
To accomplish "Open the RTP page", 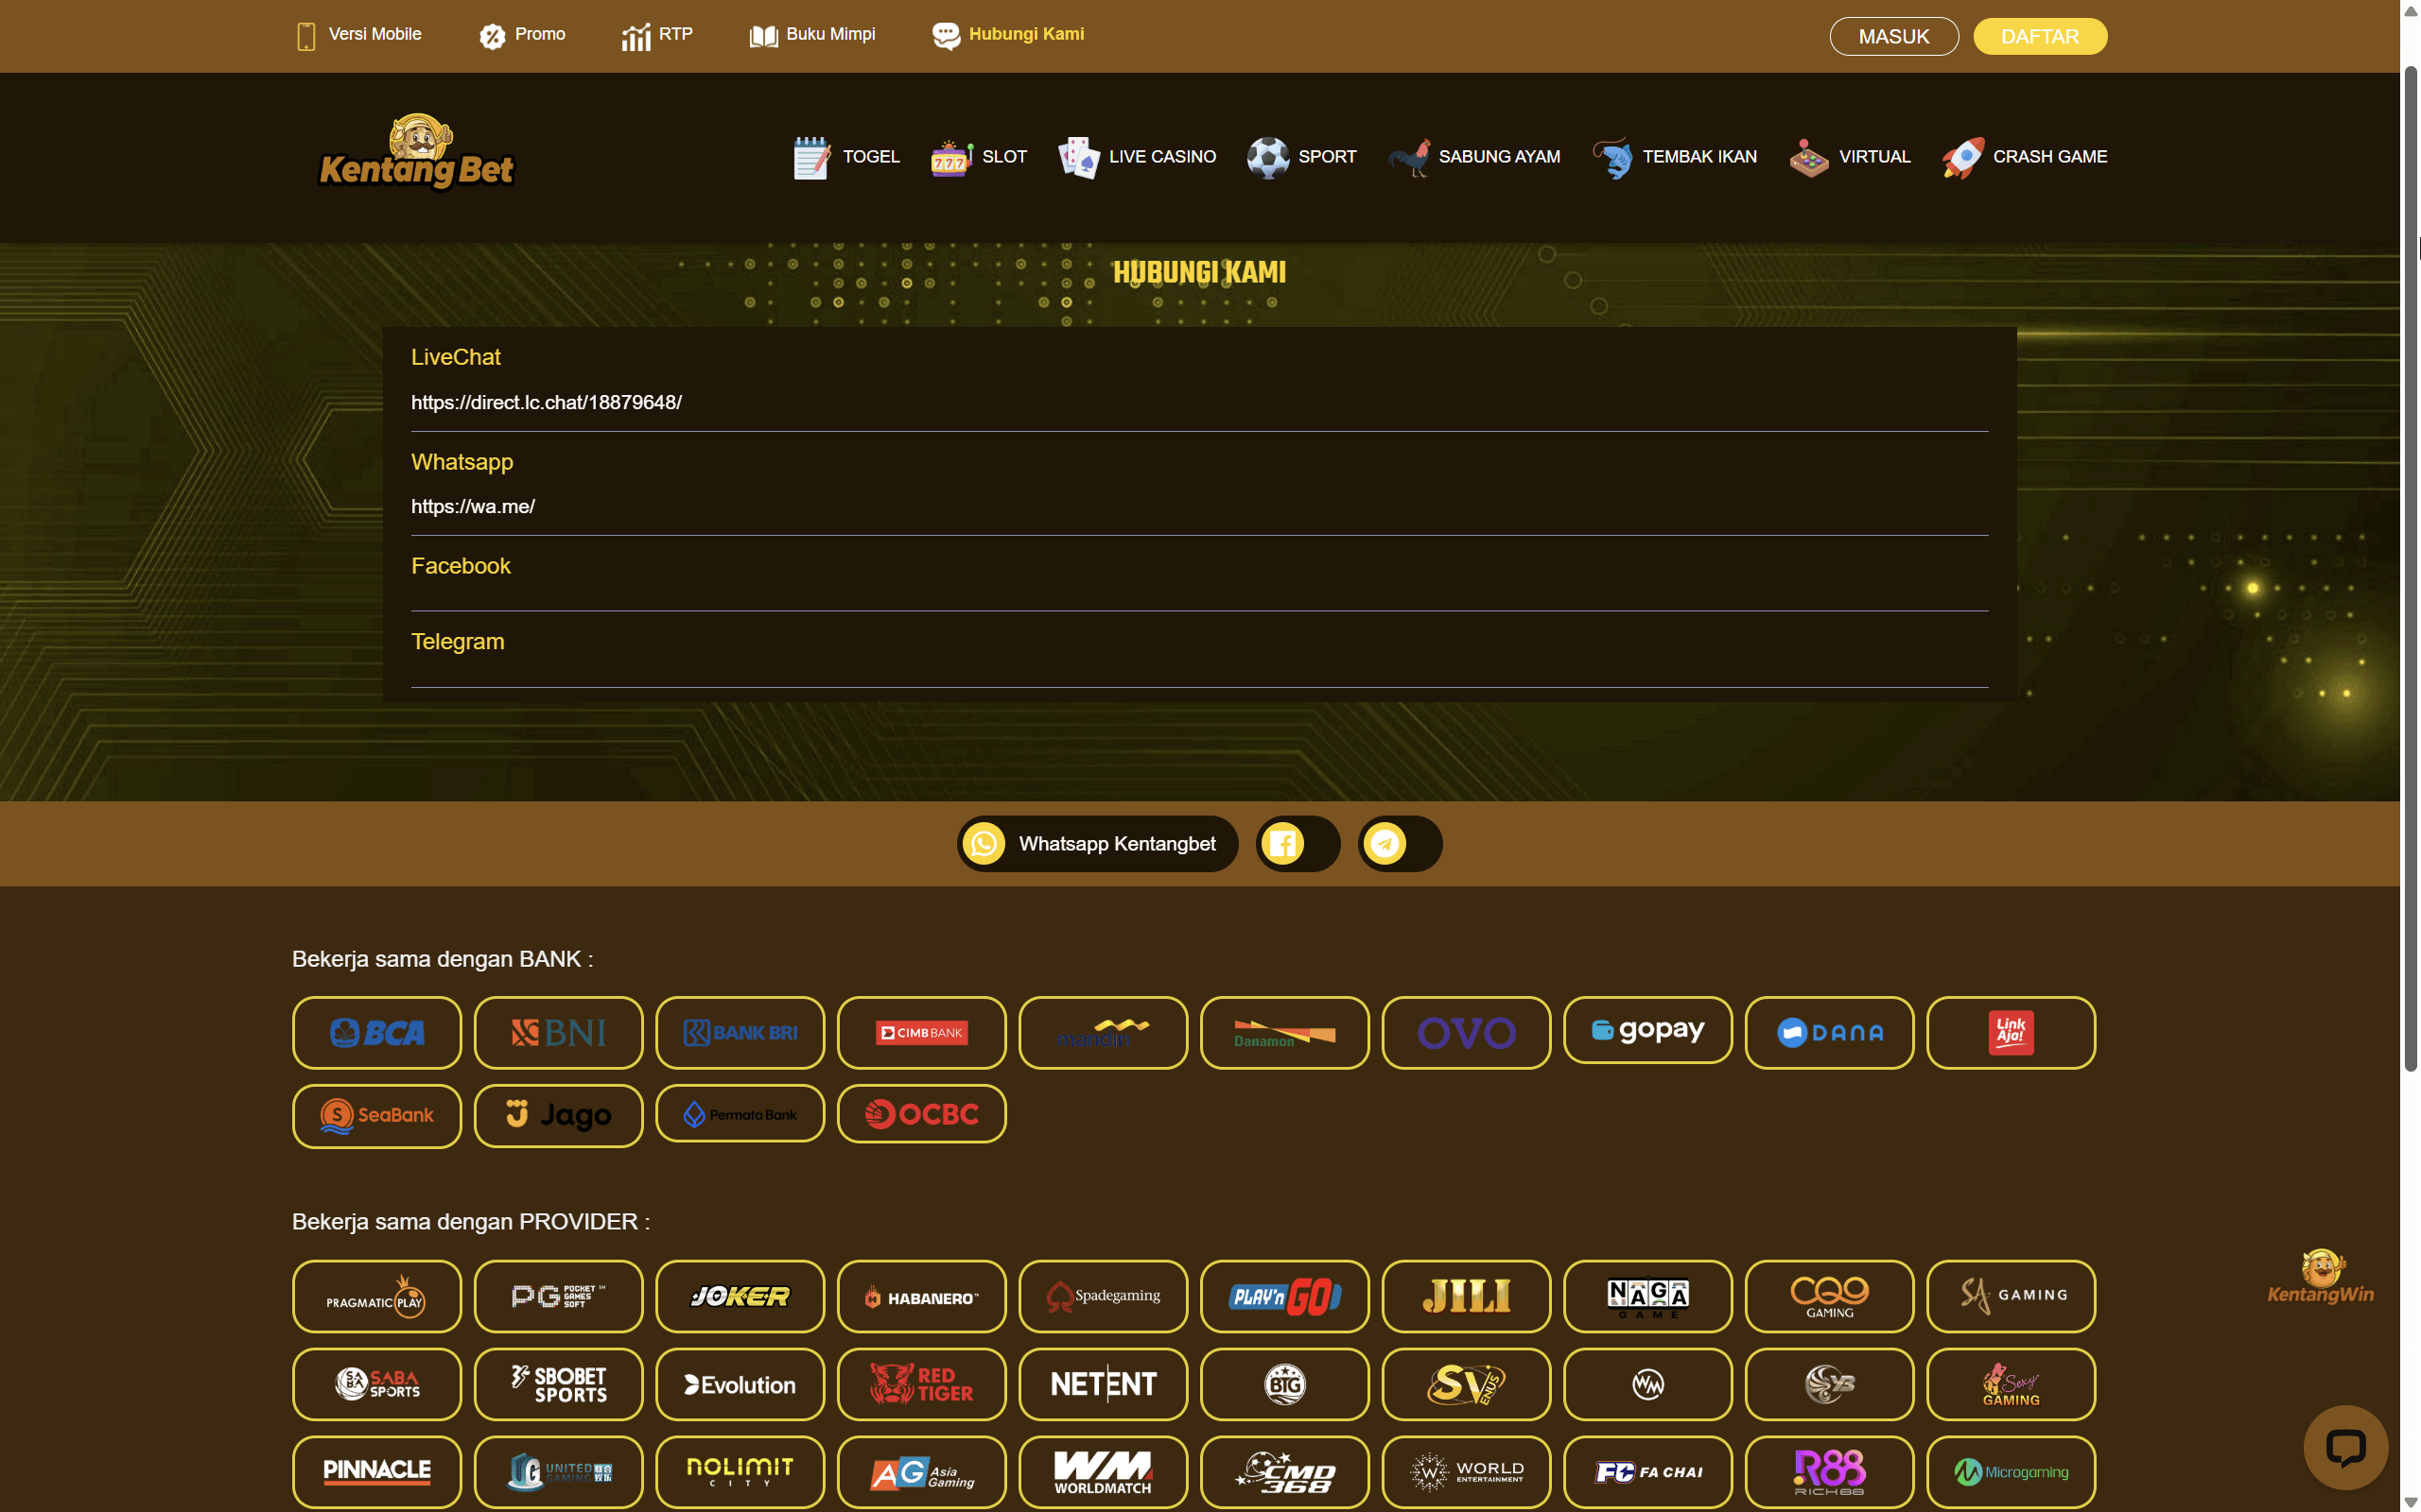I will (x=656, y=35).
